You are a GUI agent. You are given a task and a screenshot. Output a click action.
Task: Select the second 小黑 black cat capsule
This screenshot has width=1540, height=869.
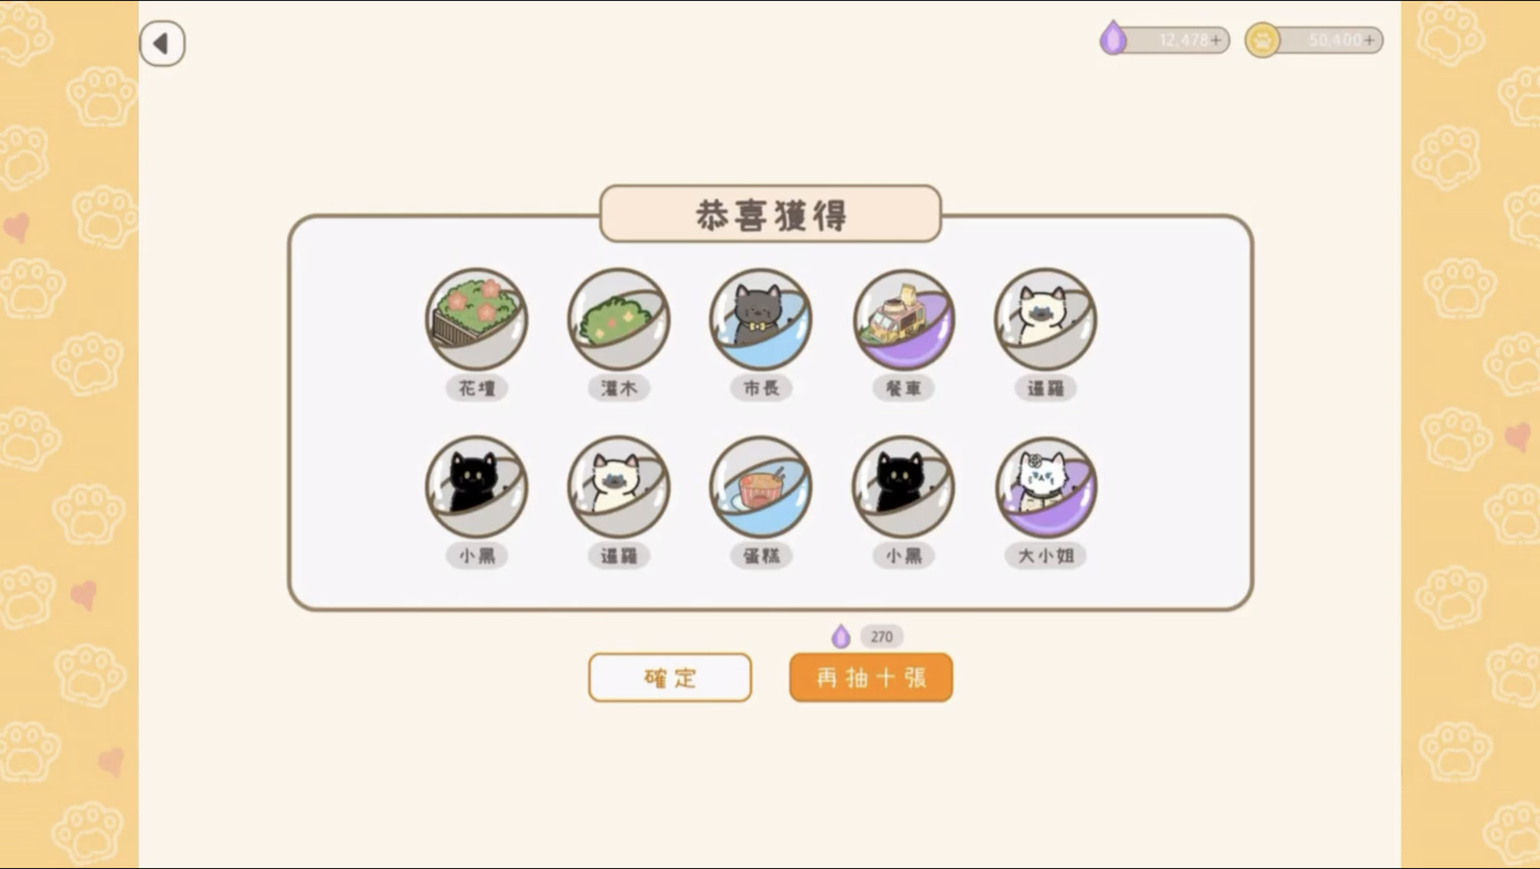pos(903,486)
